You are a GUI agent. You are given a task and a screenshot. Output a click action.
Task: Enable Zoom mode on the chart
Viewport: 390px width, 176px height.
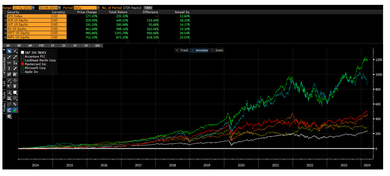point(217,50)
